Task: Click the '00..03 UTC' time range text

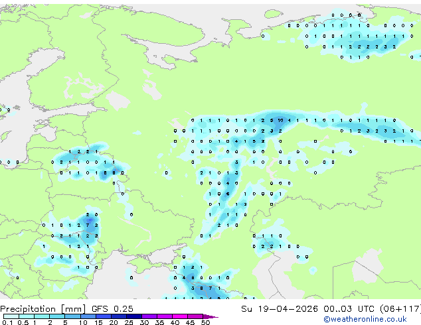Action: [349, 309]
